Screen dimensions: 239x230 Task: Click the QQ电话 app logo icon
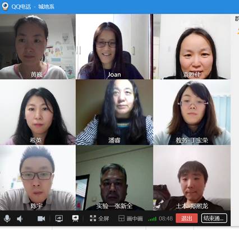(x=5, y=7)
